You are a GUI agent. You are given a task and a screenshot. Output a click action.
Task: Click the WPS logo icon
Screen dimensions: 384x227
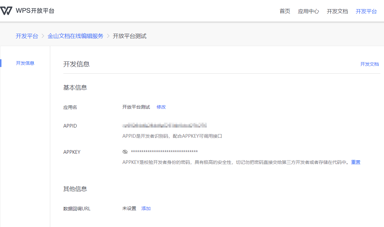[x=6, y=11]
